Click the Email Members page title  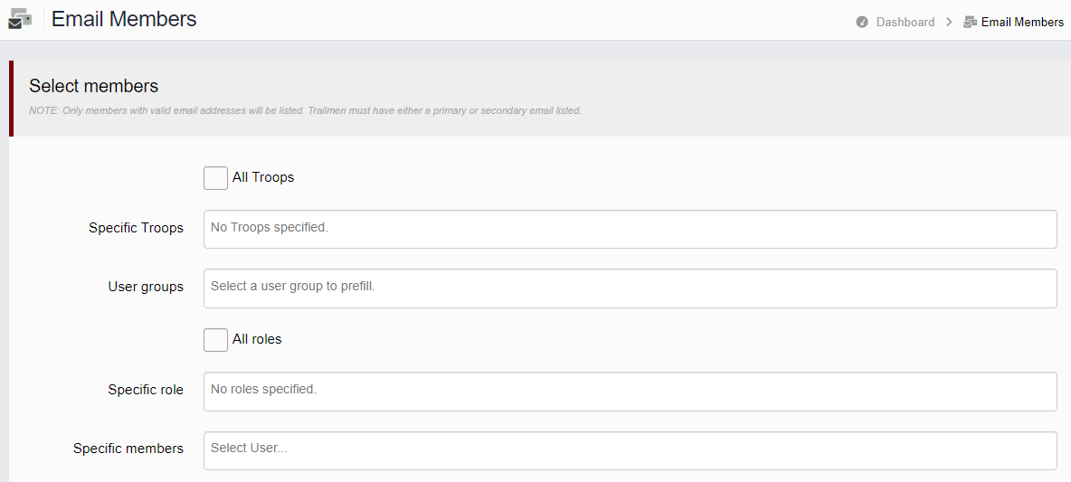point(124,19)
